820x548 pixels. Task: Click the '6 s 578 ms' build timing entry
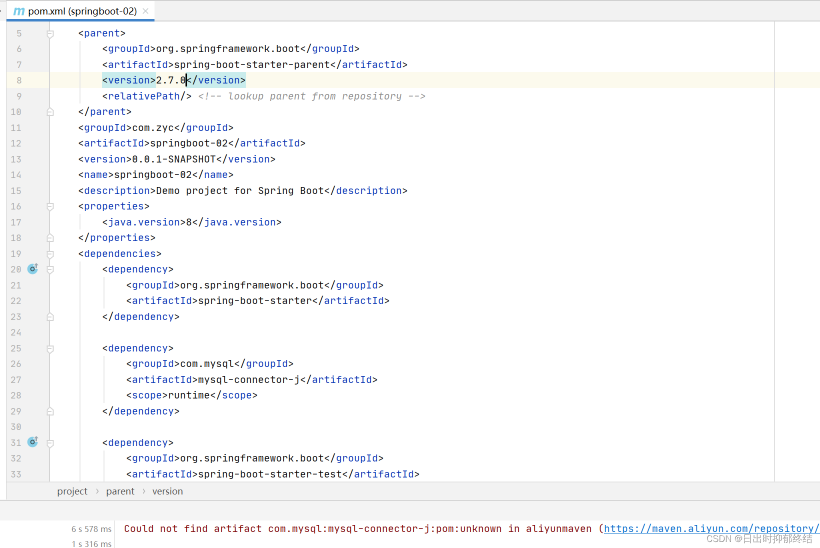point(91,529)
